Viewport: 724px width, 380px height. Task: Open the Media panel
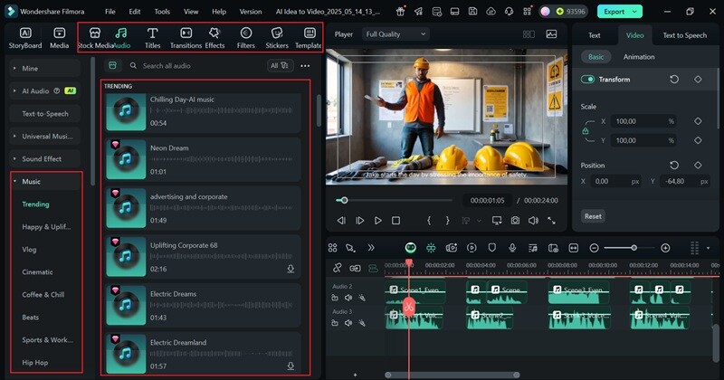[59, 38]
